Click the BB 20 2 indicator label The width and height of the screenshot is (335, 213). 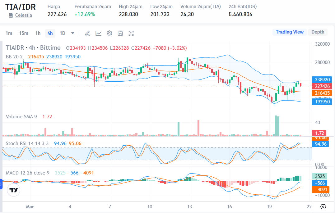click(x=14, y=57)
